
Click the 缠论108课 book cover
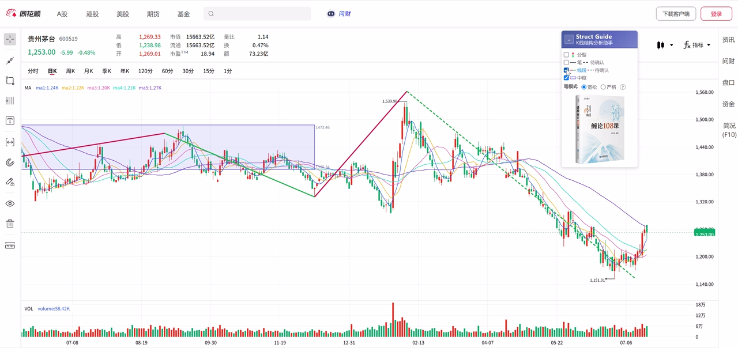(600, 130)
